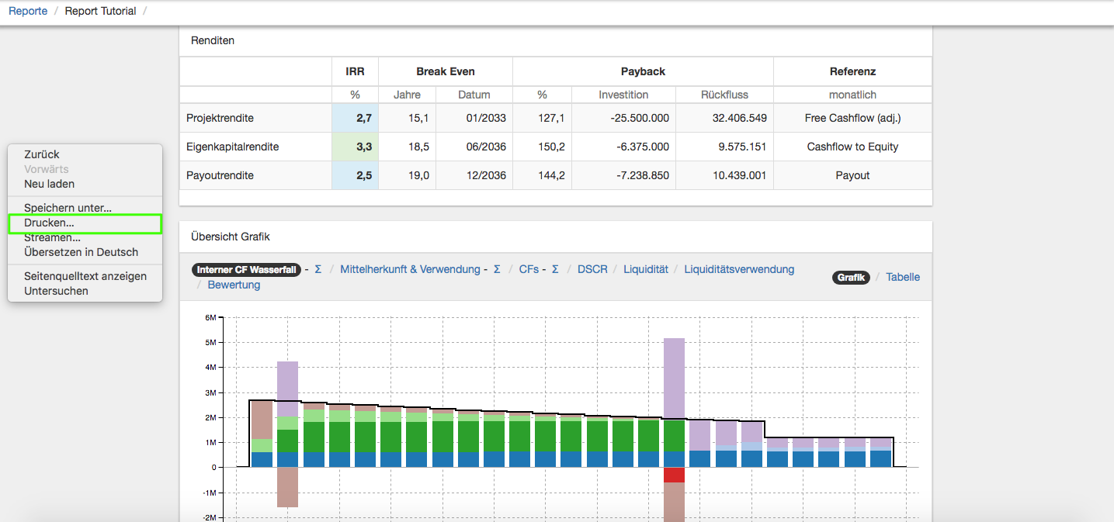
Task: Select Speichern unter... in context menu
Action: pyautogui.click(x=68, y=208)
